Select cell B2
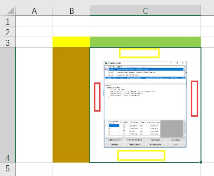The image size is (214, 176). coord(71,31)
